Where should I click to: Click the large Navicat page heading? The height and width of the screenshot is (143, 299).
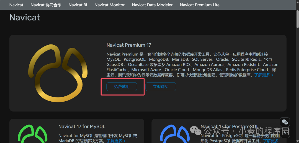point(25,17)
